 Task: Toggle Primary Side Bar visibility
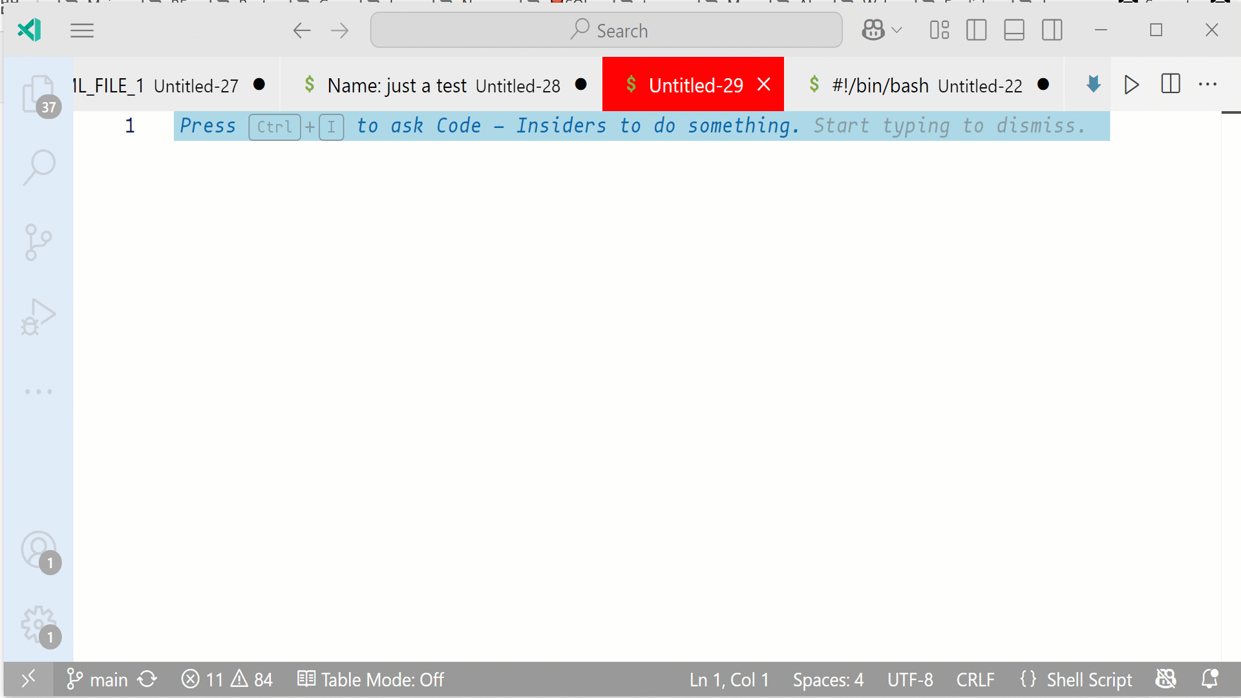point(976,30)
